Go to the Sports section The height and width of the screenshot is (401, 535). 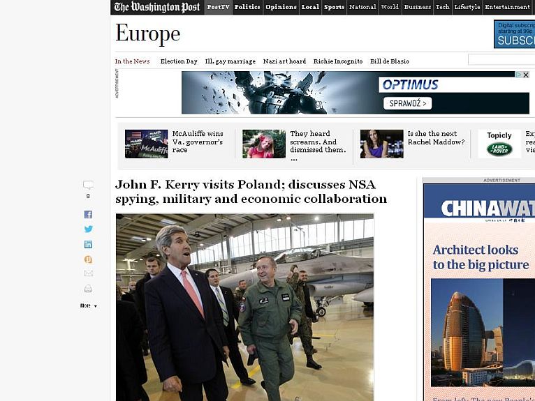pos(334,7)
